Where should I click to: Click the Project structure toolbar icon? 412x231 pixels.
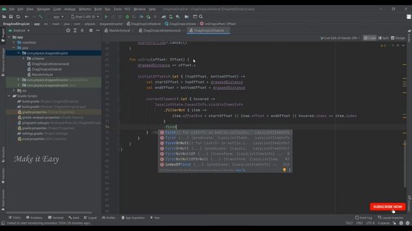coord(187,17)
